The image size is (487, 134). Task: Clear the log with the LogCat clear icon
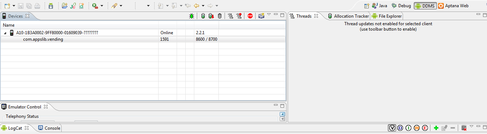click(464, 128)
